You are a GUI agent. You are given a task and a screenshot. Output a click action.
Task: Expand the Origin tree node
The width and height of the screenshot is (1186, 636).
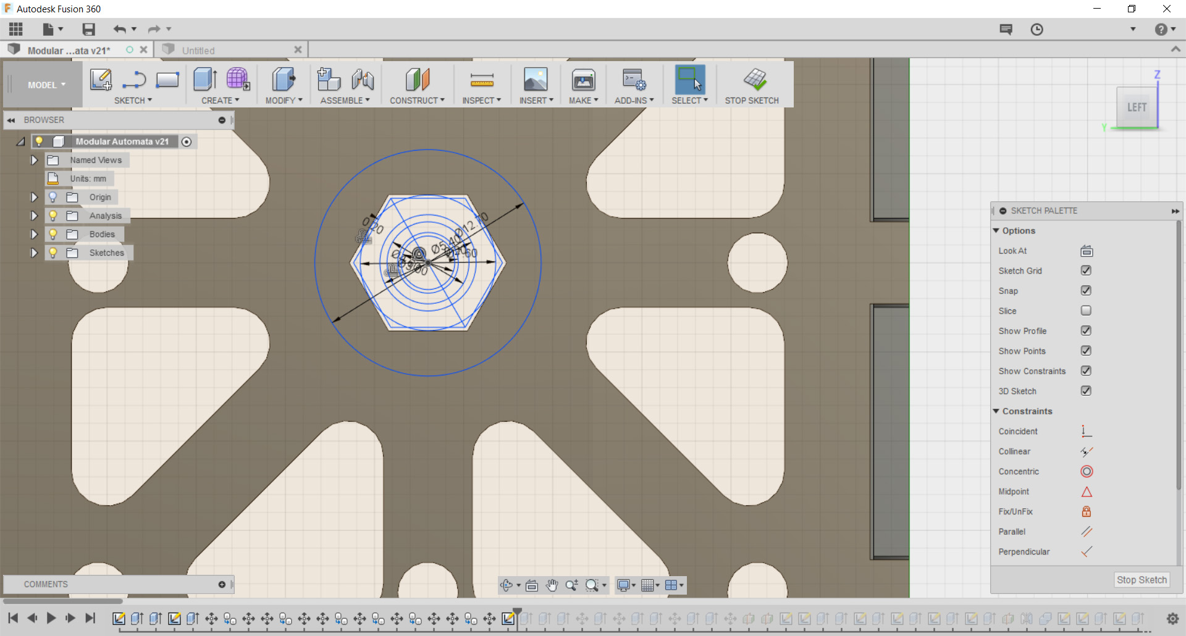point(34,197)
